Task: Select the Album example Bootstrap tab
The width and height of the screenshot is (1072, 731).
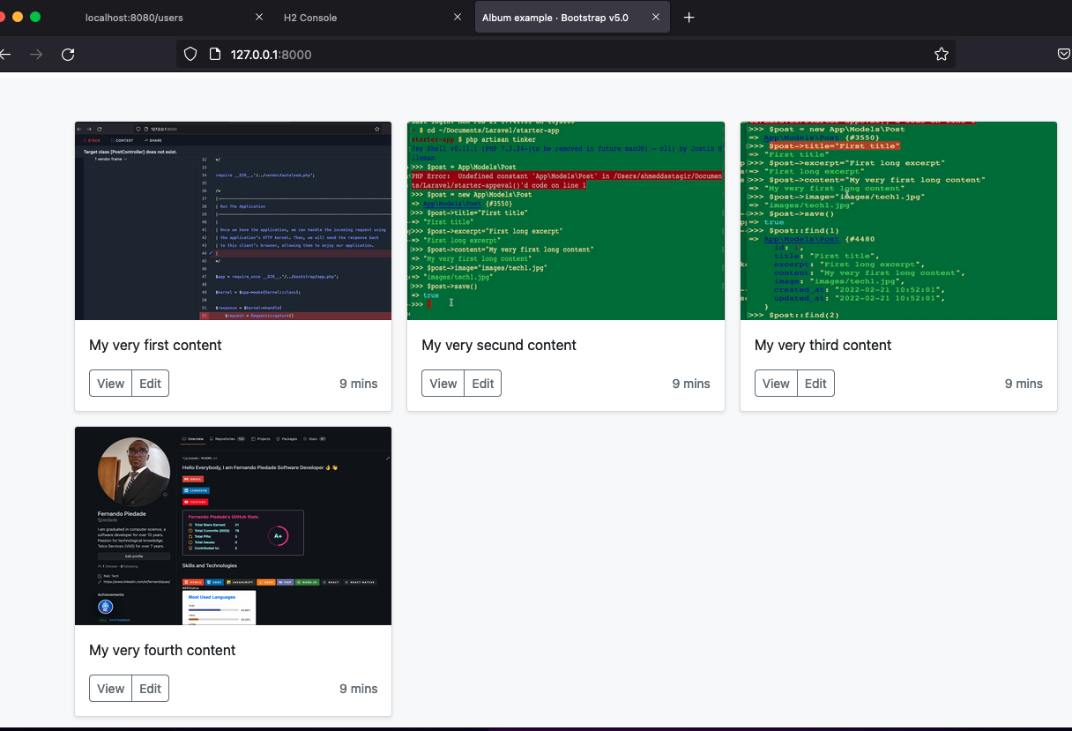Action: (x=573, y=18)
